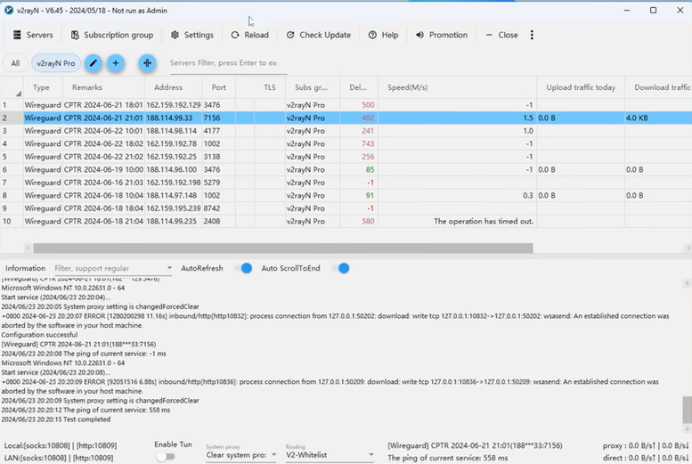Open the Settings menu
This screenshot has height=464, width=692.
pyautogui.click(x=192, y=35)
